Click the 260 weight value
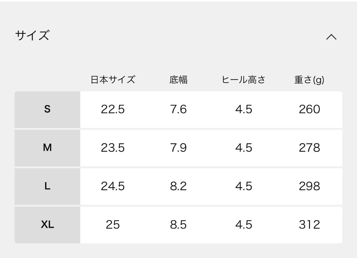The width and height of the screenshot is (357, 258). [309, 109]
